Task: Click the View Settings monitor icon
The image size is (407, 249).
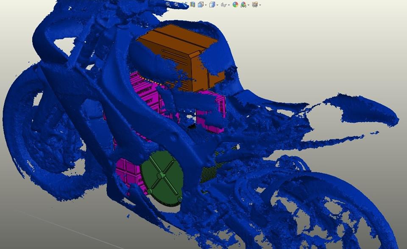Action: point(255,5)
